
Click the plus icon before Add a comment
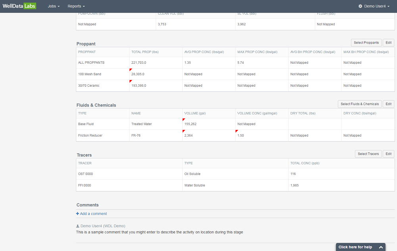77,214
